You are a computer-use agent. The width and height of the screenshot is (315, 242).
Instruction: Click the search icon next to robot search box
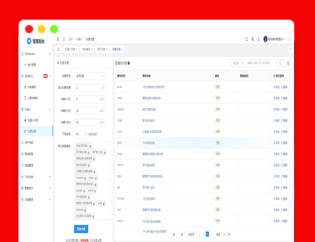click(x=281, y=63)
